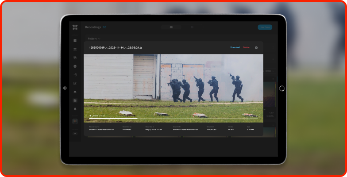Click the video preview frame

(173, 84)
